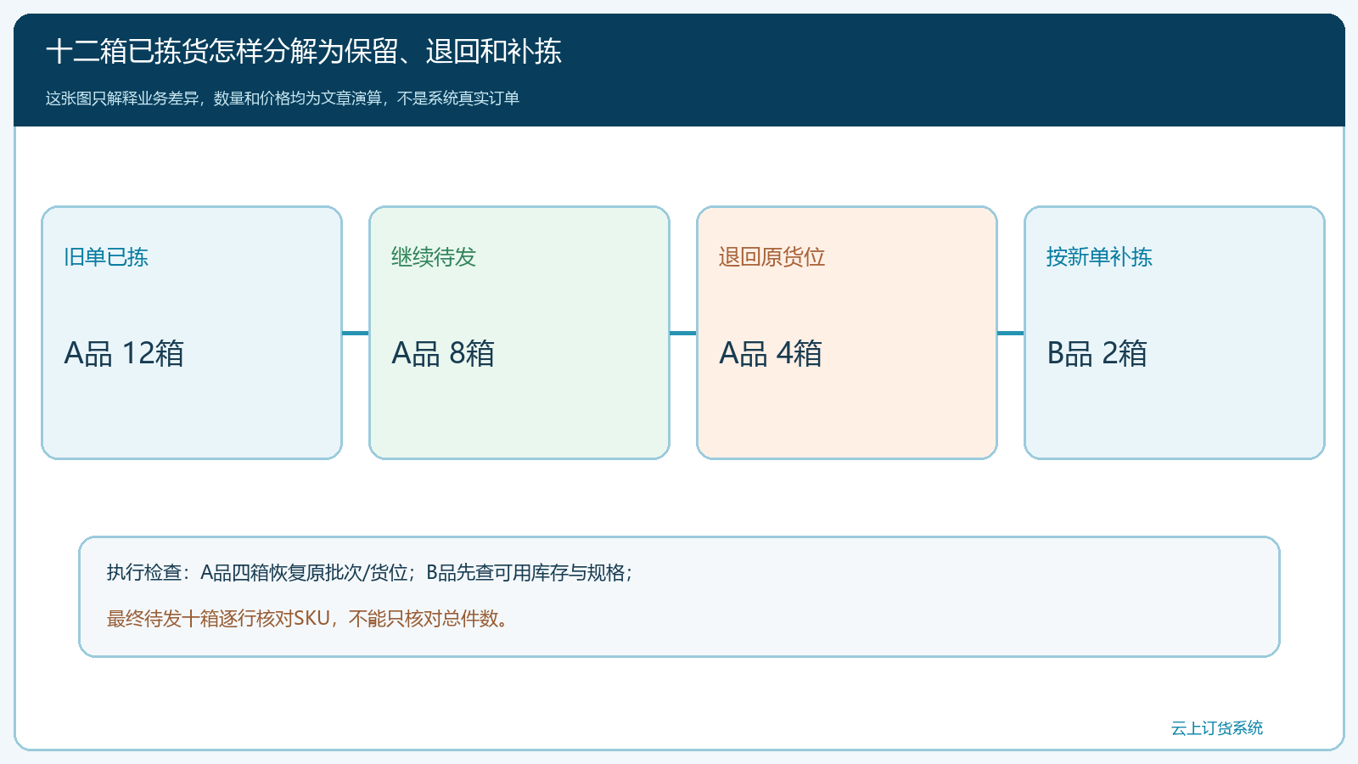
Task: Open the 云上订货系统 link
Action: pyautogui.click(x=1217, y=728)
